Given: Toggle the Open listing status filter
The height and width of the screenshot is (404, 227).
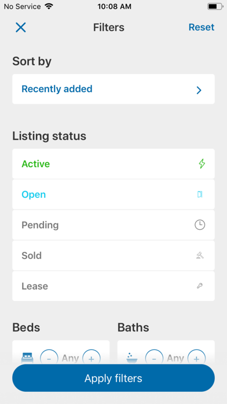Looking at the screenshot, I should [x=113, y=194].
